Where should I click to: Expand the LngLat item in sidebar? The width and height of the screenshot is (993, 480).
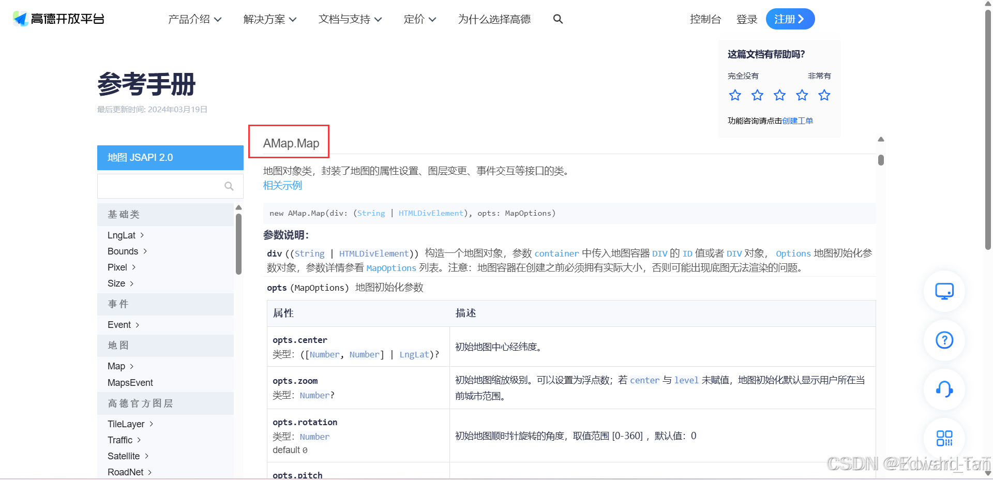pyautogui.click(x=126, y=235)
